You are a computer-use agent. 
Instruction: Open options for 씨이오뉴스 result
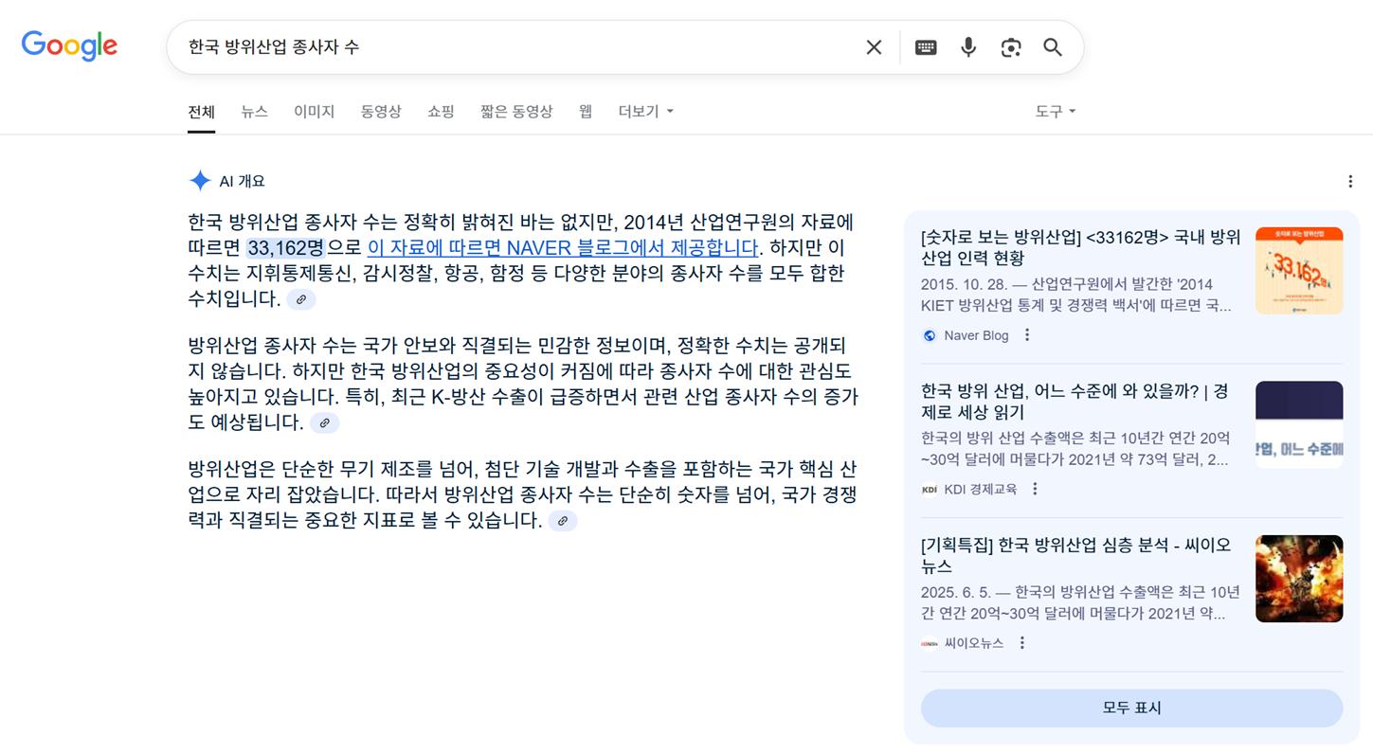click(x=1022, y=643)
